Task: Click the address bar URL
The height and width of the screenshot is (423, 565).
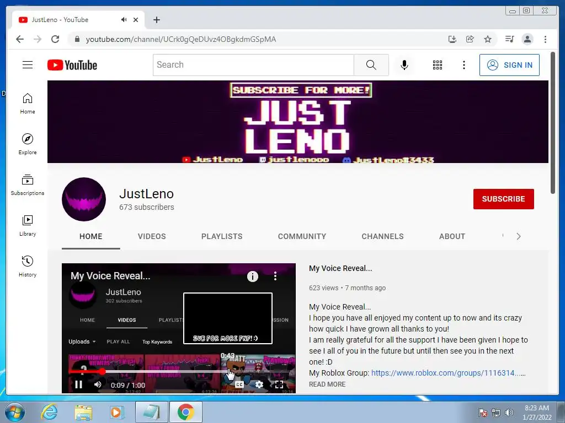Action: coord(181,39)
